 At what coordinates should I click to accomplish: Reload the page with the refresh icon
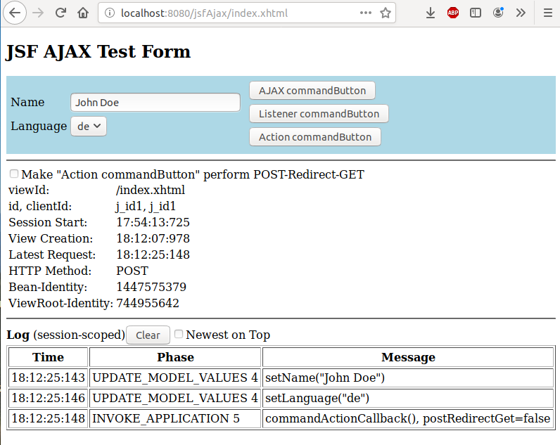61,13
